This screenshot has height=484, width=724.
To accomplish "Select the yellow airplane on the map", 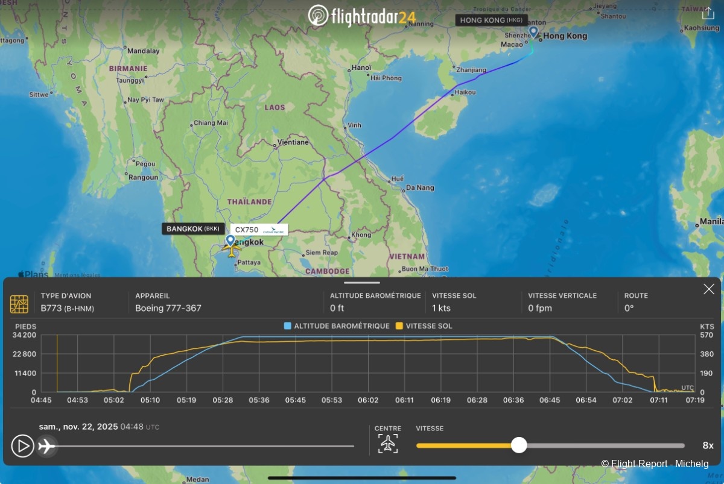I will (x=231, y=250).
